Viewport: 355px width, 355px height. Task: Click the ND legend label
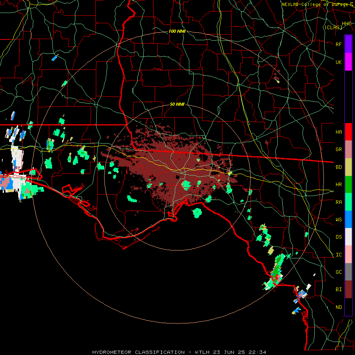(x=338, y=307)
